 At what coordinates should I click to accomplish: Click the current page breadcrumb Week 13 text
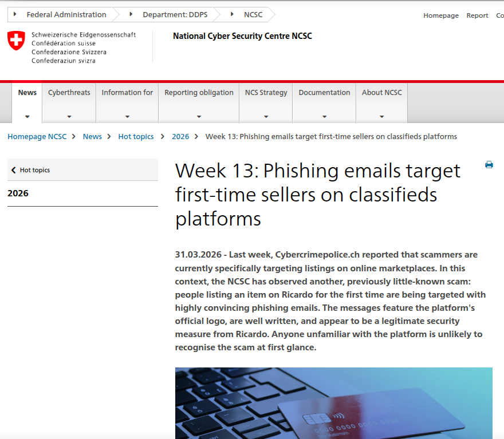(x=331, y=136)
